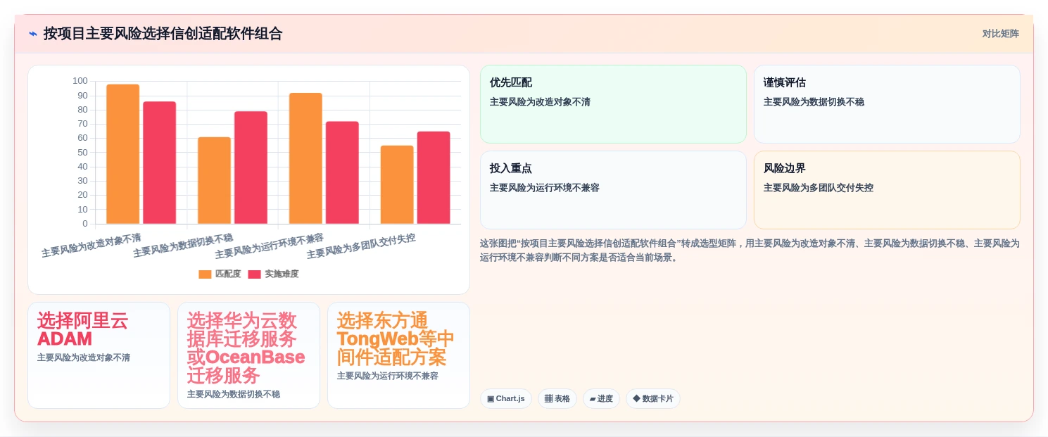The width and height of the screenshot is (1048, 437).
Task: Click the orange 匹配度 bar for 多团队交付失控
Action: [397, 184]
